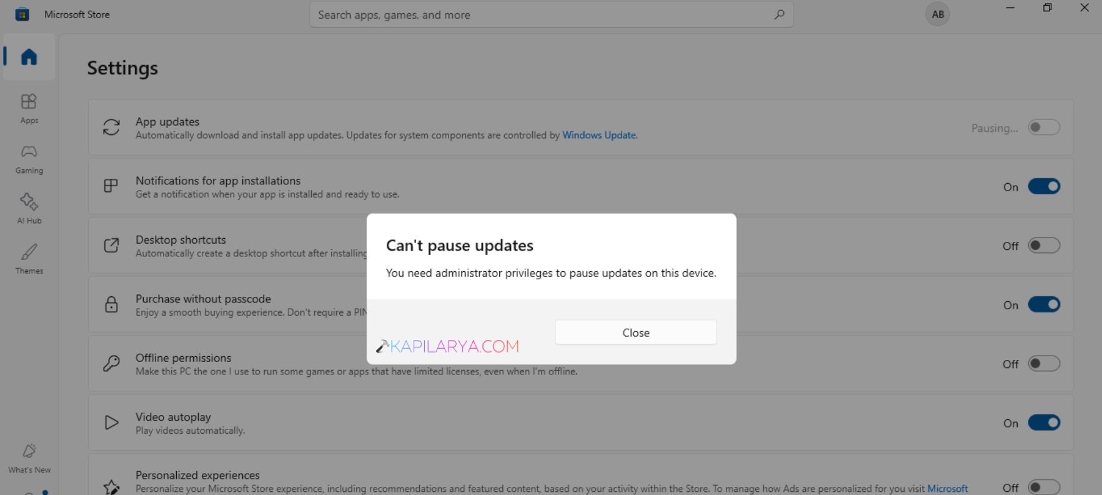Image resolution: width=1102 pixels, height=495 pixels.
Task: Open the Apps section in the sidebar
Action: 29,109
